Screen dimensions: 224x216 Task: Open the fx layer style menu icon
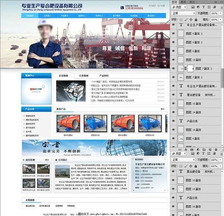point(186,150)
